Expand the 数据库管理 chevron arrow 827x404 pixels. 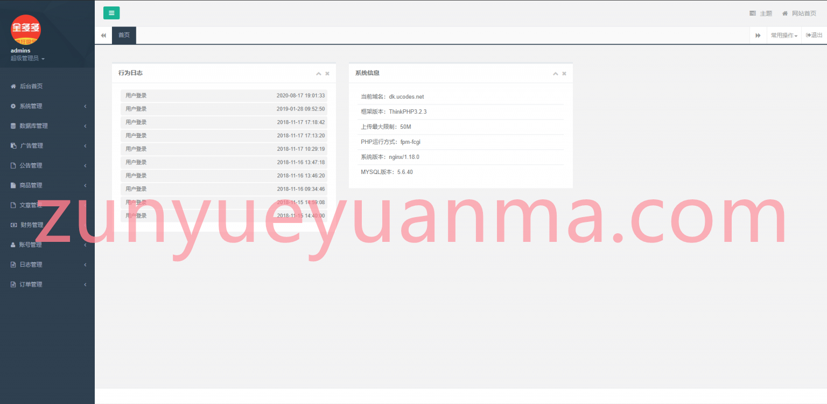[x=85, y=126]
